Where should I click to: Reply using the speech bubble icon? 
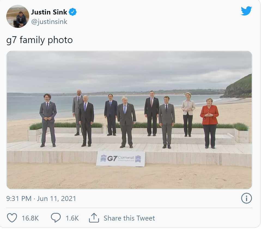pyautogui.click(x=56, y=218)
